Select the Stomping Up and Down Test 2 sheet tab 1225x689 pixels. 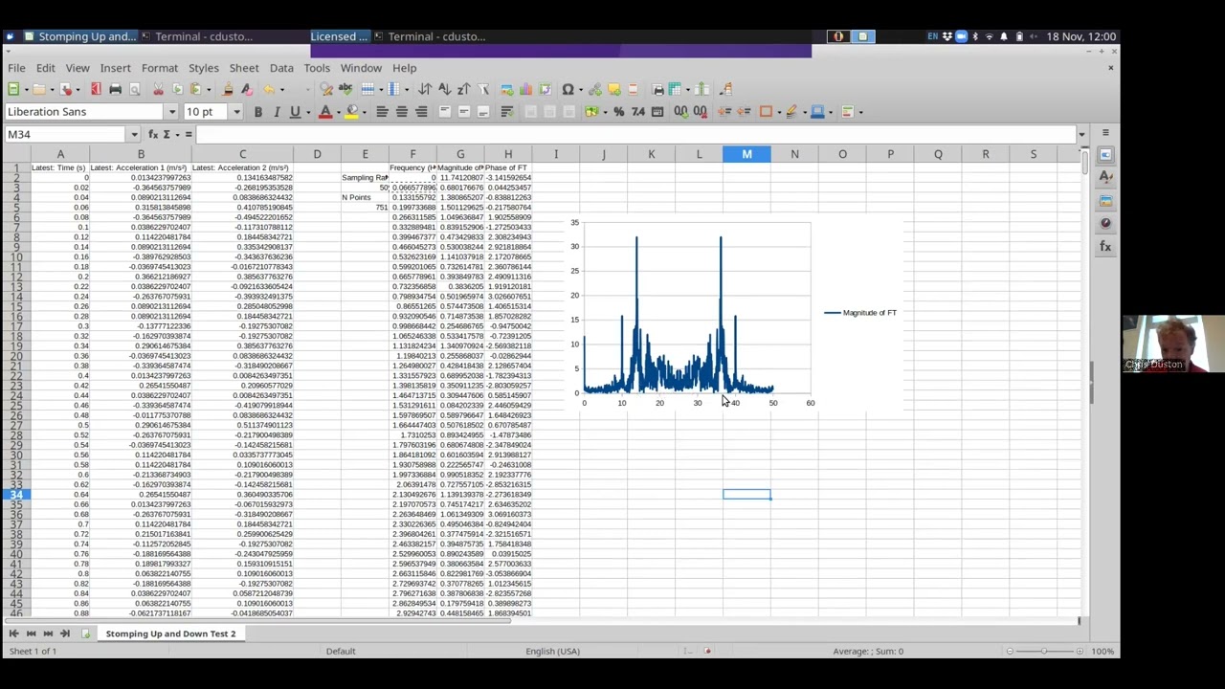tap(170, 633)
